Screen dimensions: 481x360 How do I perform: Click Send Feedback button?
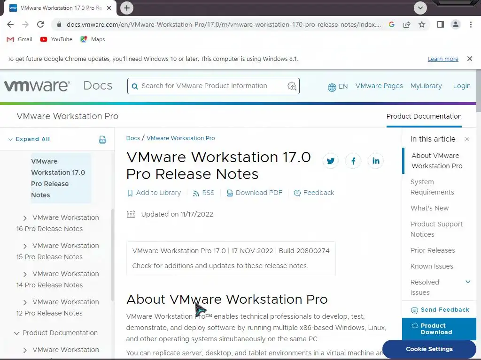click(440, 310)
